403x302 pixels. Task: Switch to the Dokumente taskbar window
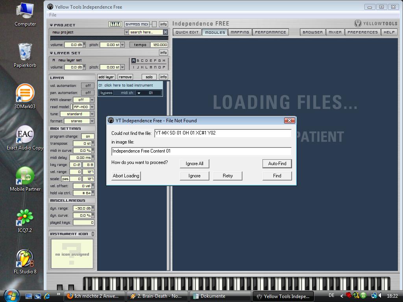click(x=220, y=296)
